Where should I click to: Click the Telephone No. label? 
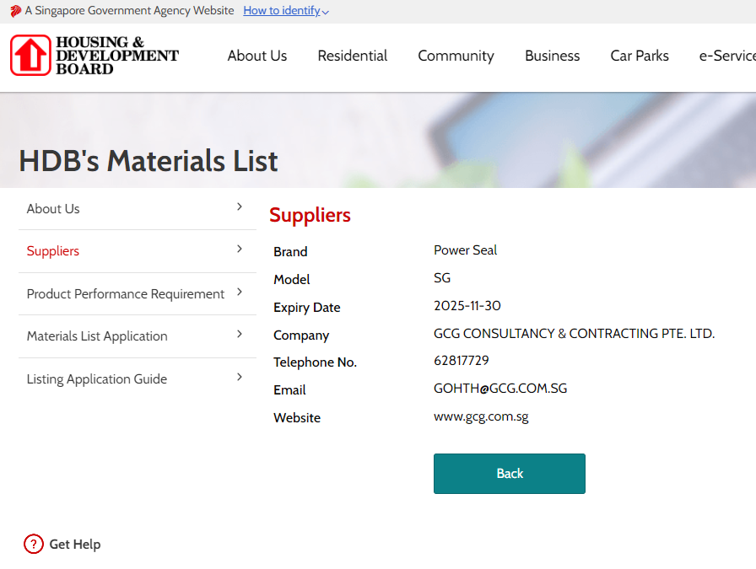click(x=316, y=362)
